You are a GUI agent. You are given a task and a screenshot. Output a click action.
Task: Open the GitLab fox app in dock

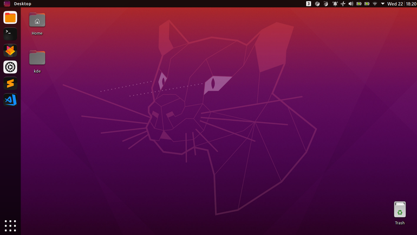point(10,50)
